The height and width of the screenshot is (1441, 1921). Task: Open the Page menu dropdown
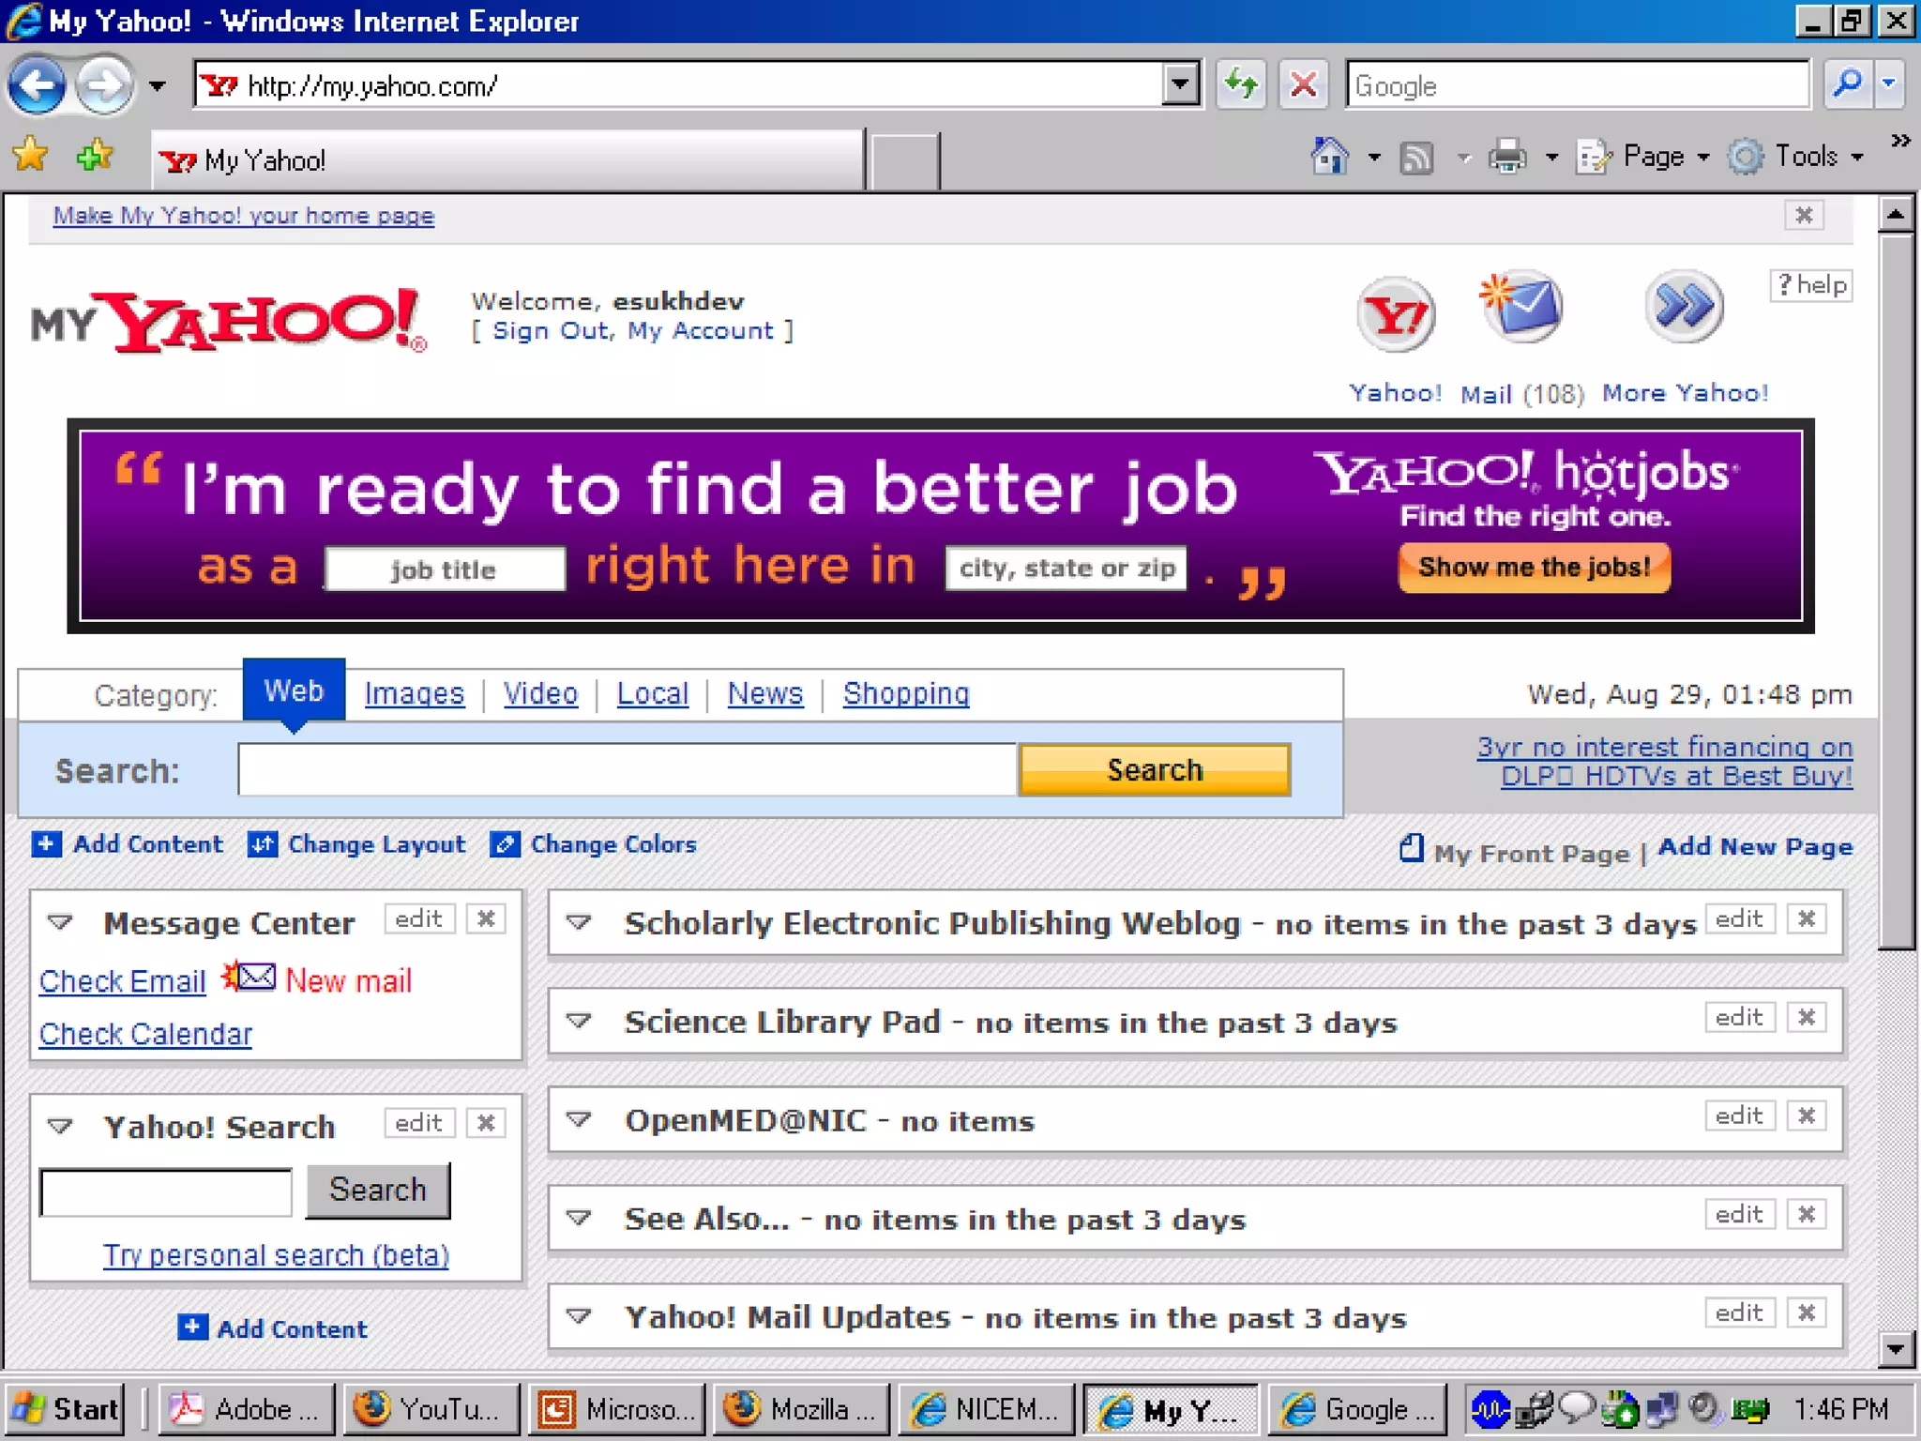pyautogui.click(x=1653, y=157)
